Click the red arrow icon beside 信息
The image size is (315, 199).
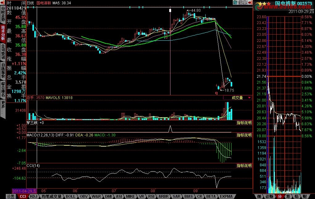click(250, 2)
